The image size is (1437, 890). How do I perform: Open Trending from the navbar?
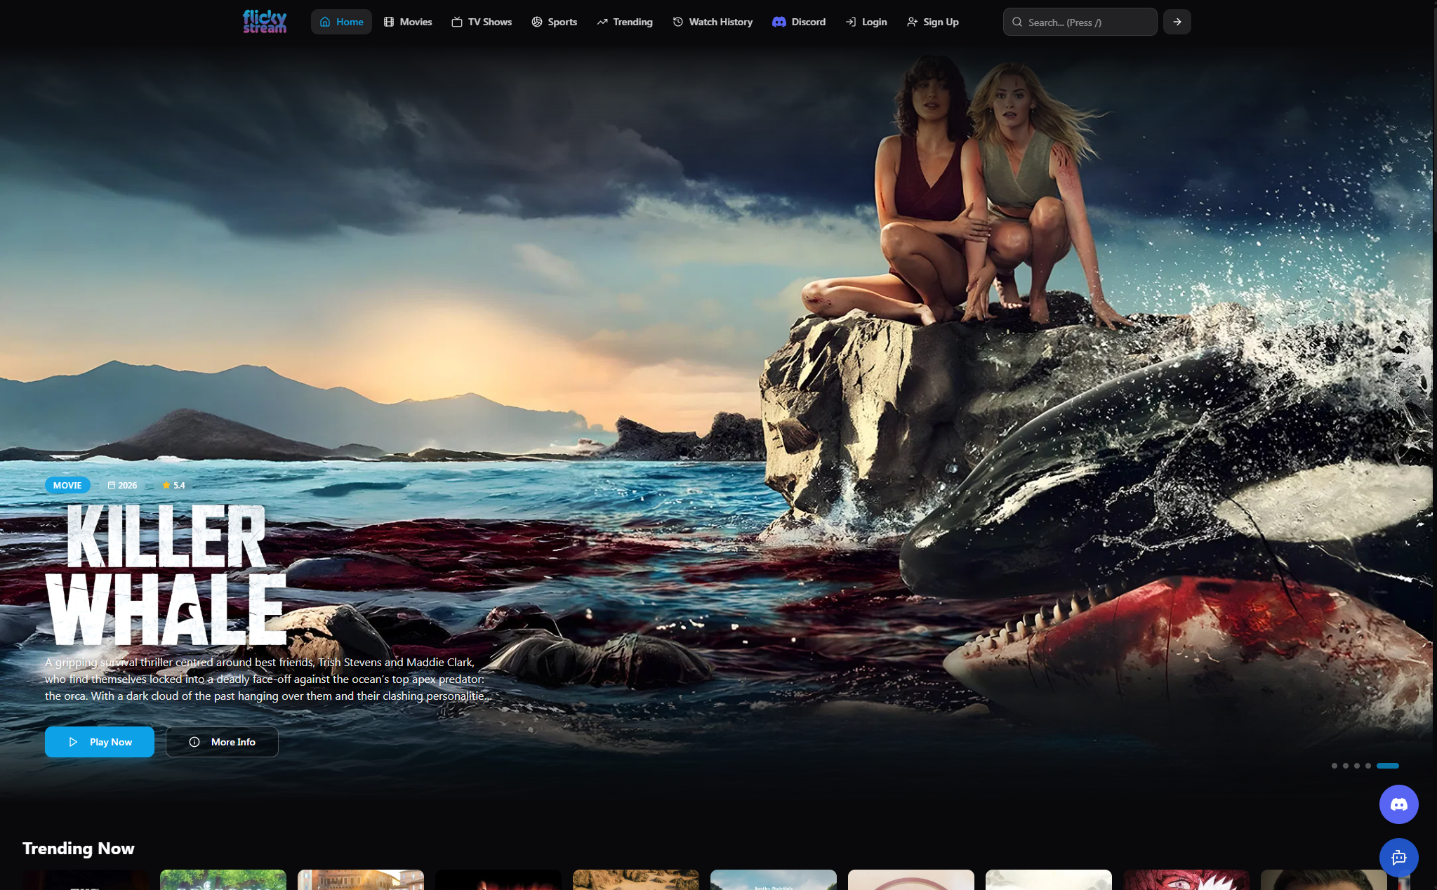click(625, 22)
